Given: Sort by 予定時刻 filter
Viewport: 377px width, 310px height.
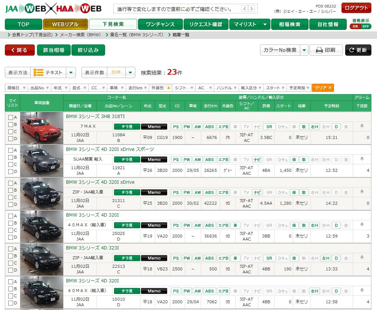Looking at the screenshot, I should (x=299, y=88).
